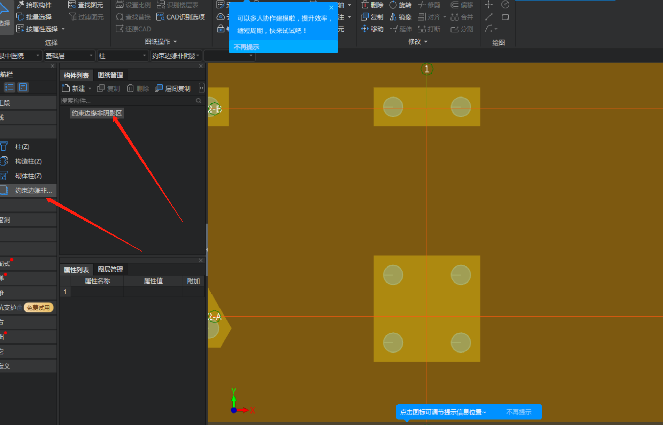
Task: Open the 约束边缘非阴影 component dropdown
Action: click(x=176, y=56)
